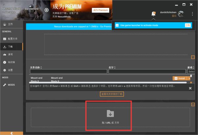Close the multi-select tip banner
Image resolution: width=198 pixels, height=135 pixels.
pos(190,88)
